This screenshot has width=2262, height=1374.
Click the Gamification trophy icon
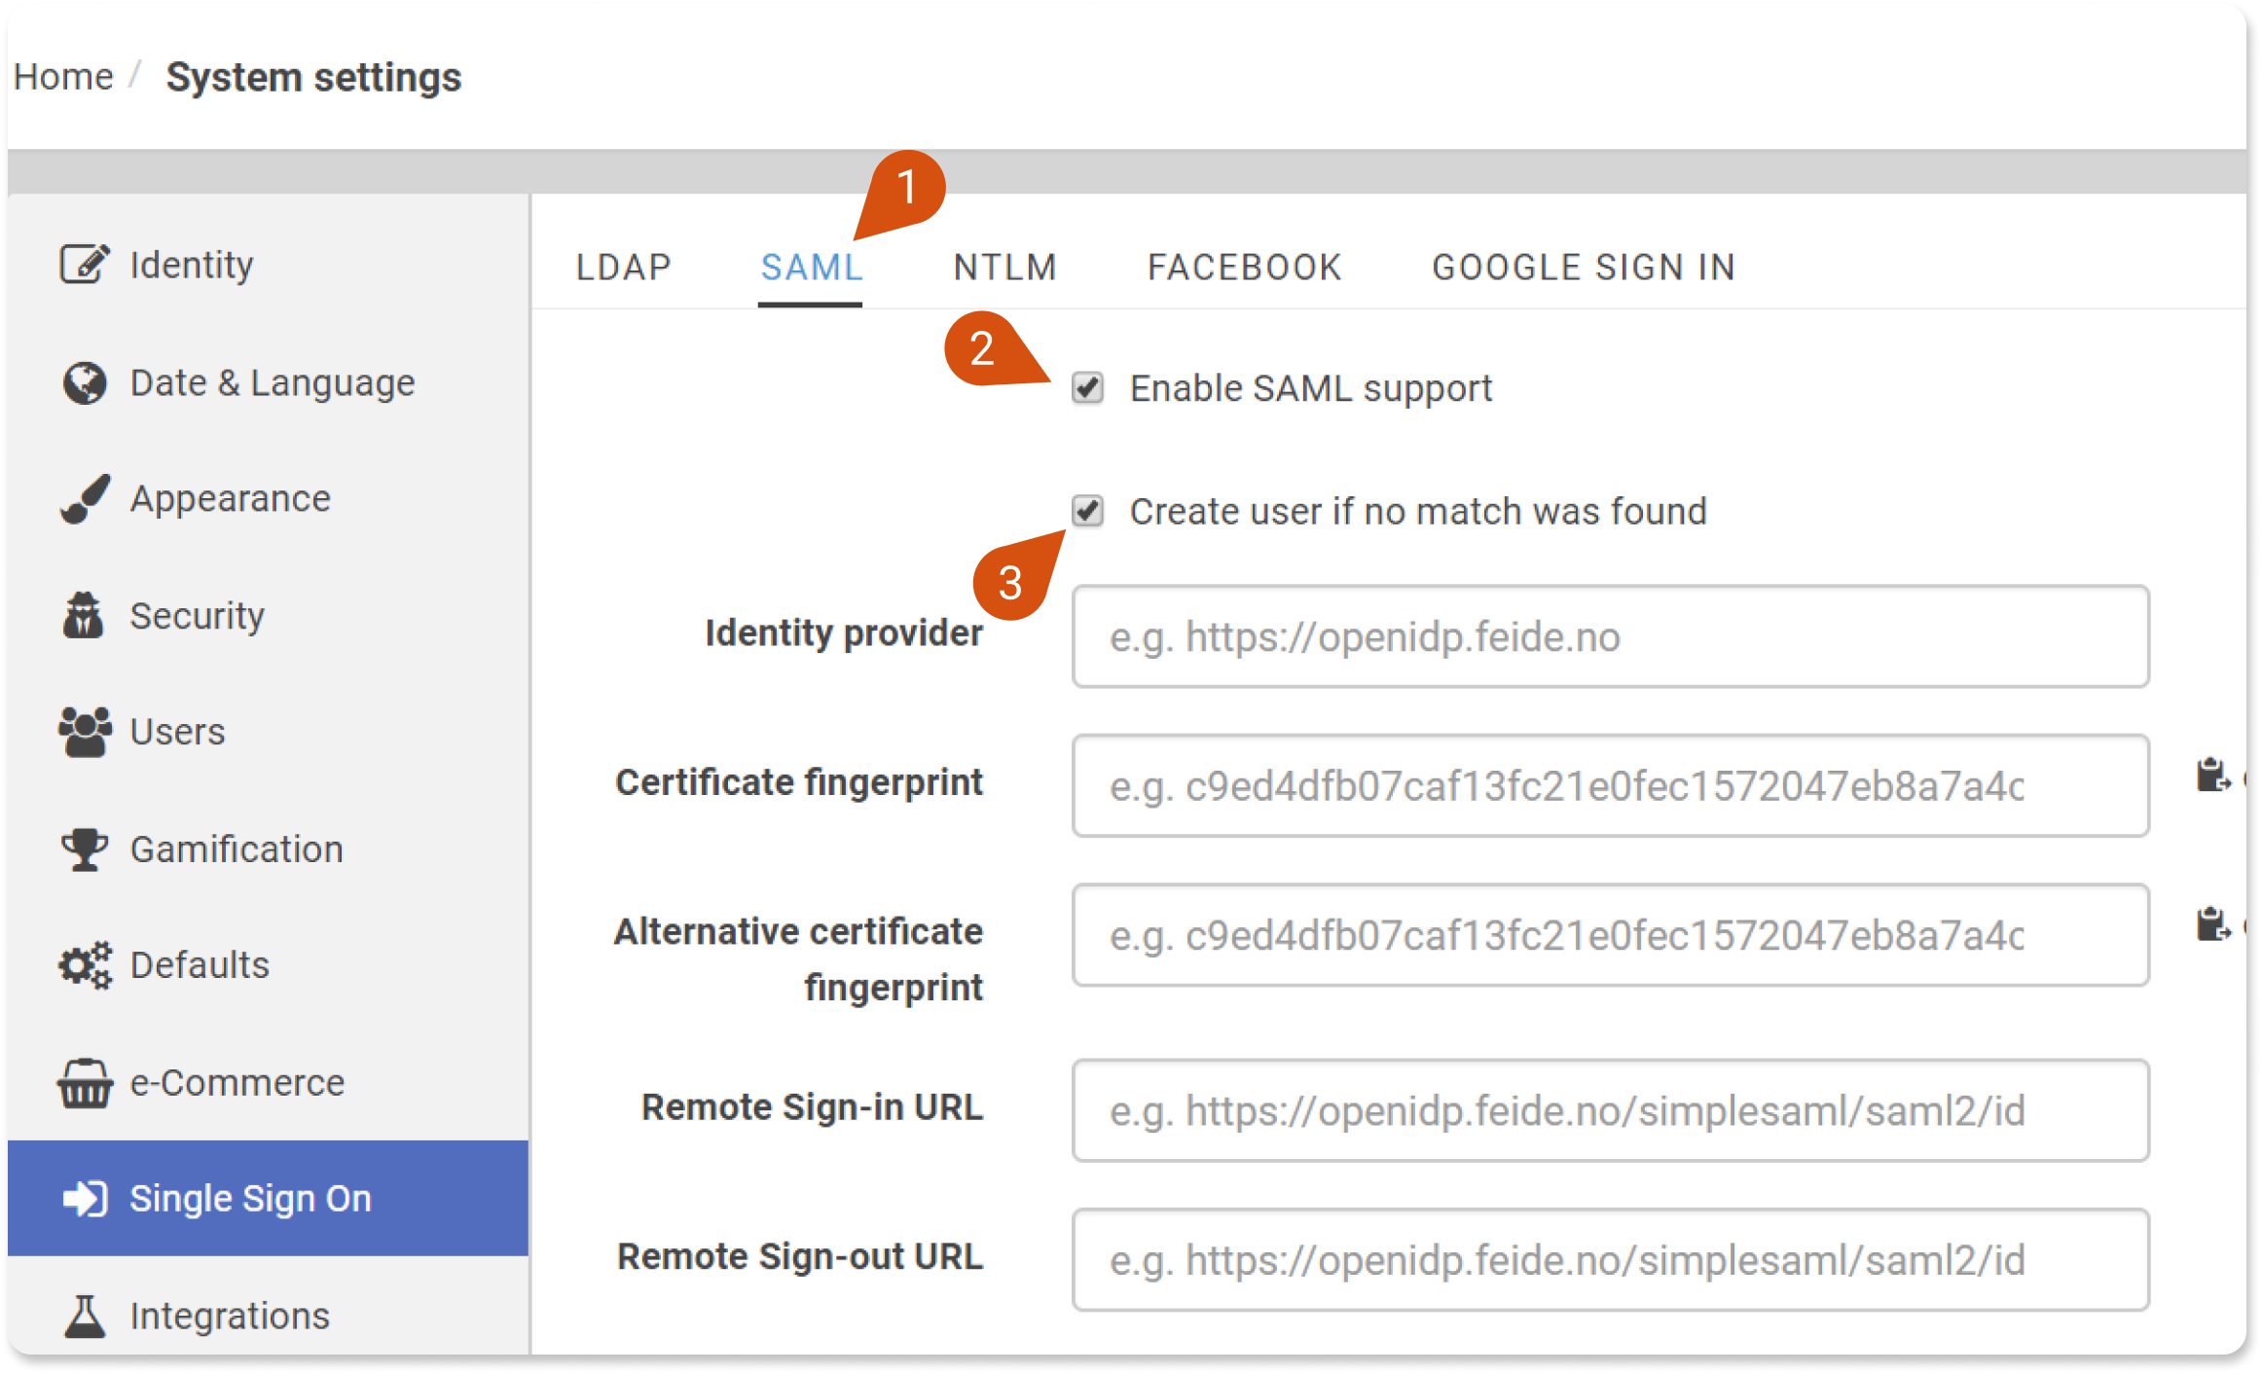(x=85, y=849)
